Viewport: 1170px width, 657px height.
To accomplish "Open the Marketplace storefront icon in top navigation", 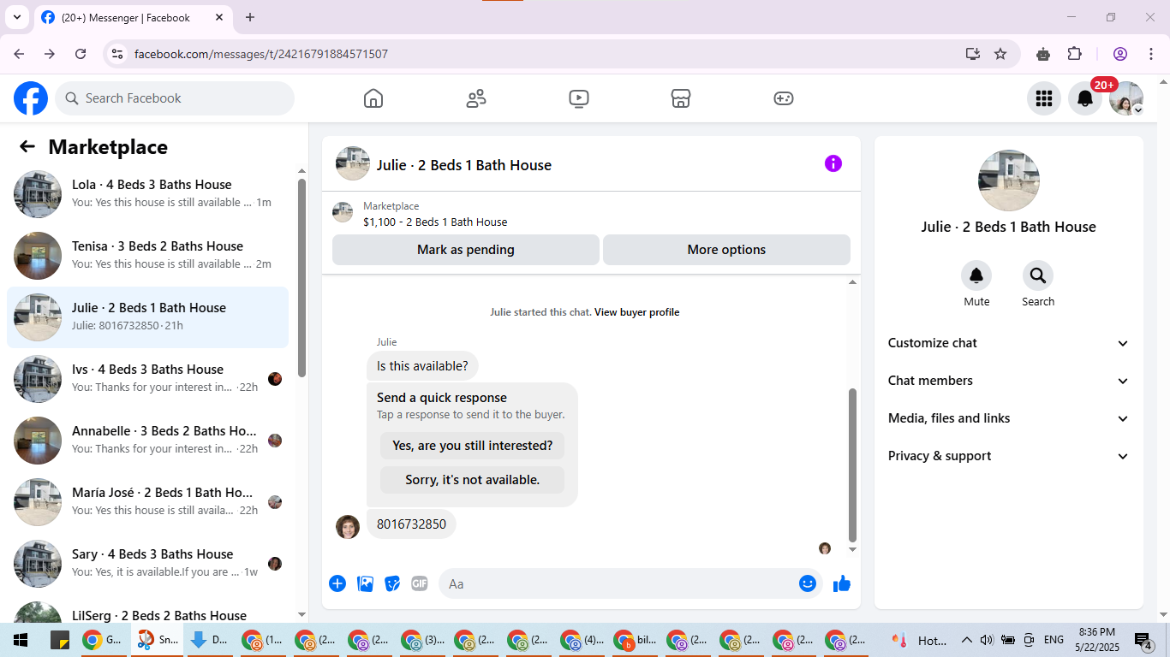I will click(x=681, y=98).
